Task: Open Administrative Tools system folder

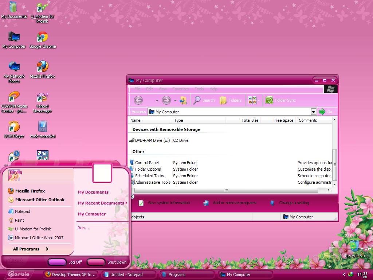Action: (153, 182)
